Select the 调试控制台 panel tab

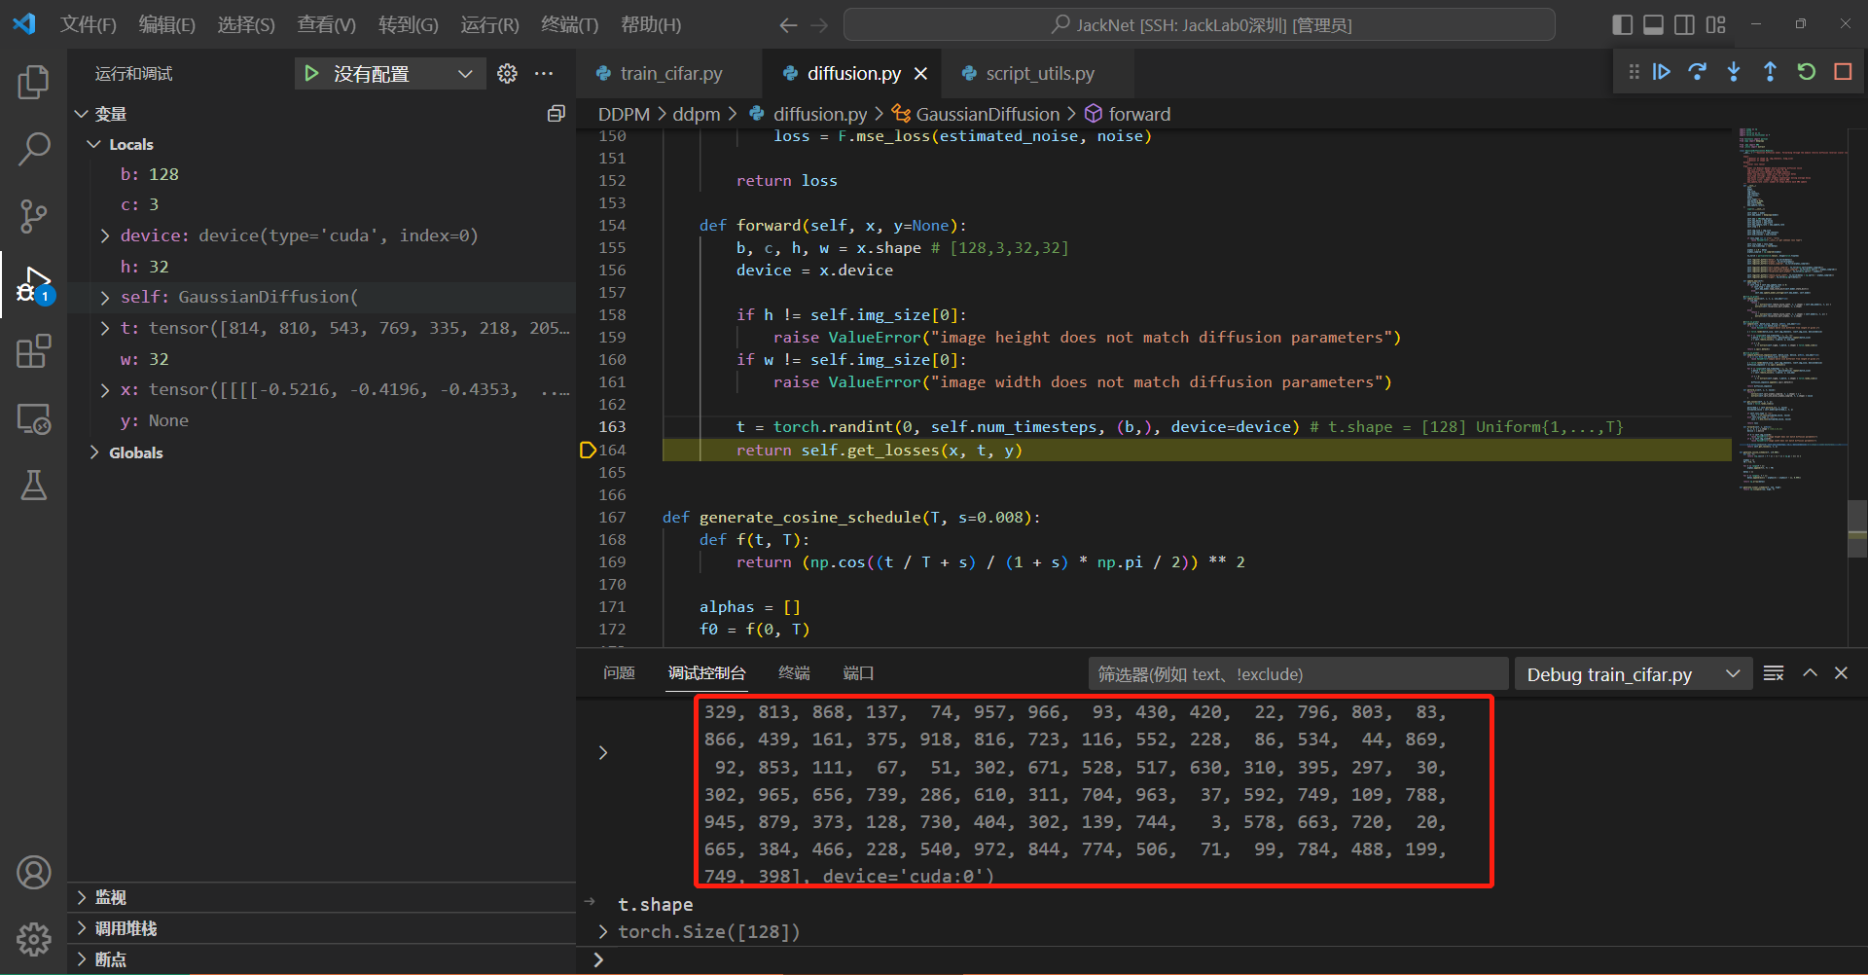point(706,673)
